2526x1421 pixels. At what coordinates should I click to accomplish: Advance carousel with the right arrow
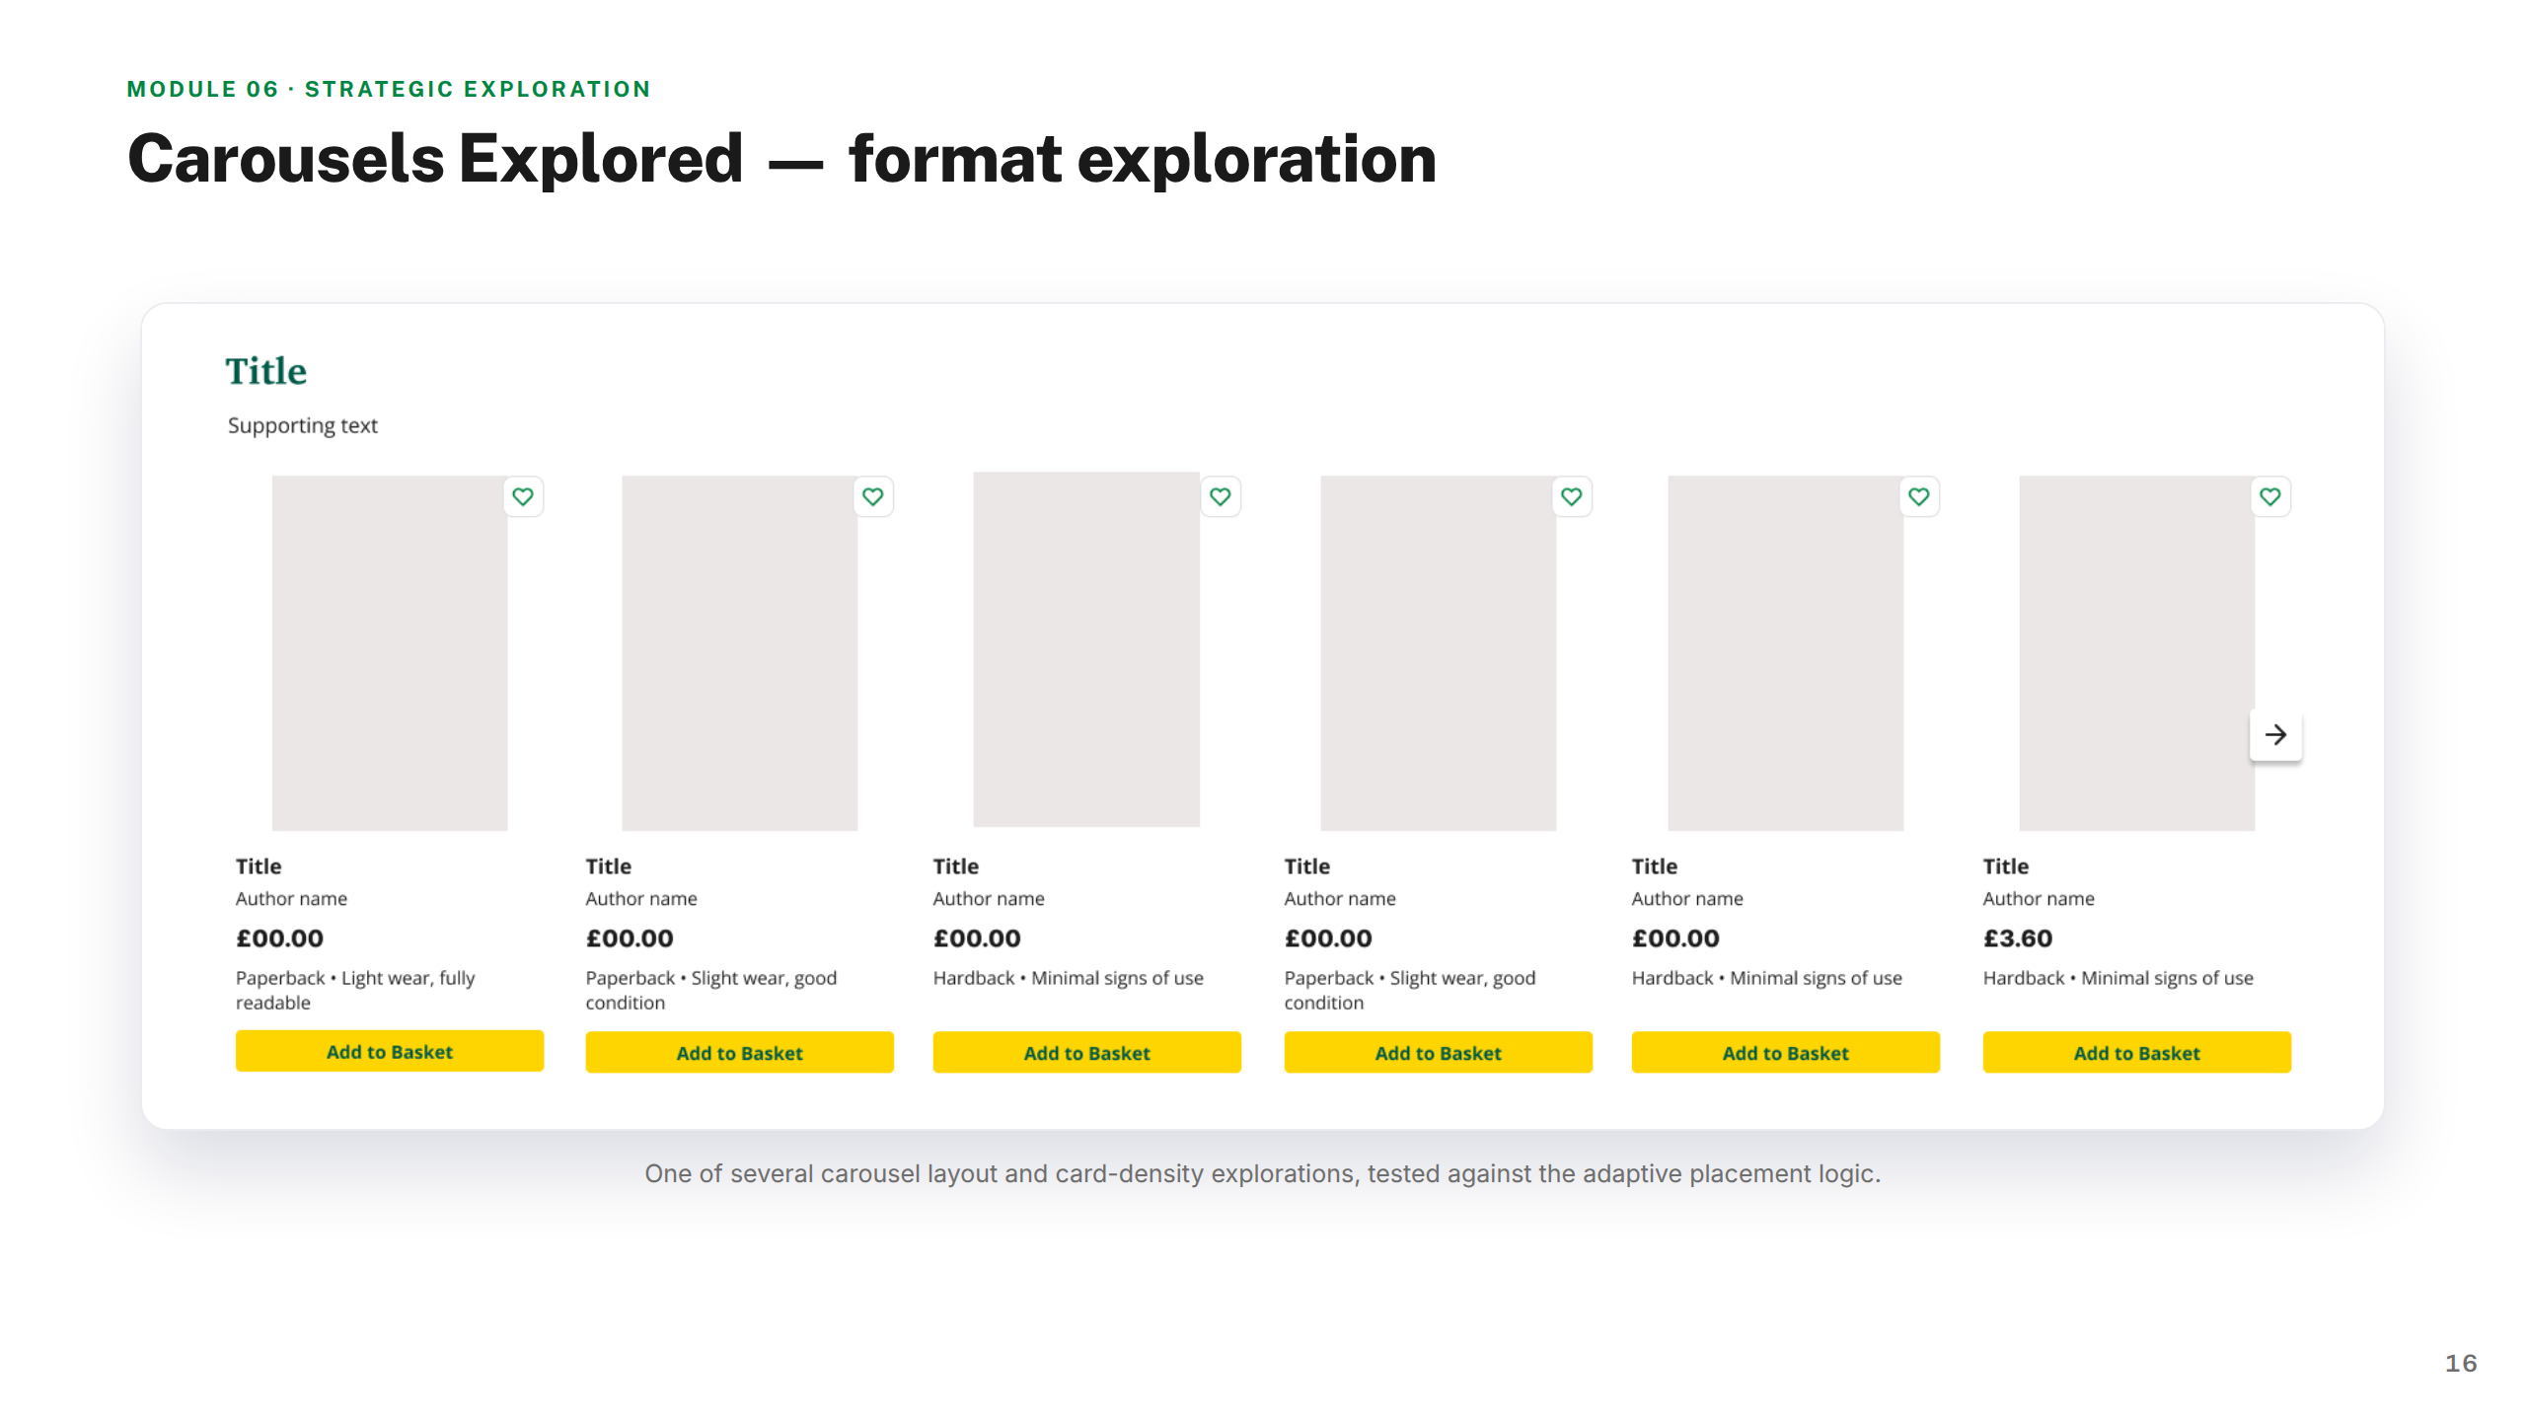click(x=2276, y=735)
